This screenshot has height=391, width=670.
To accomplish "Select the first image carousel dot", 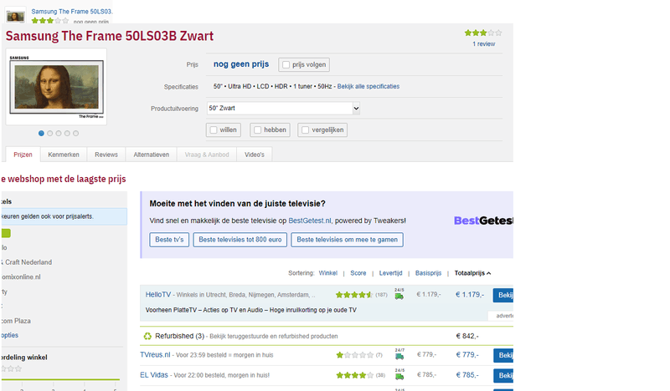I will click(41, 134).
